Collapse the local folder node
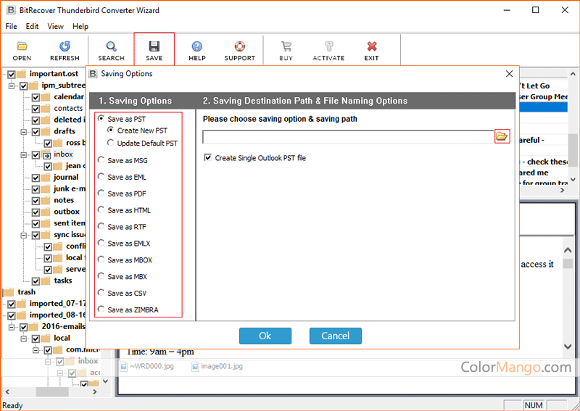This screenshot has width=580, height=411. click(24, 339)
